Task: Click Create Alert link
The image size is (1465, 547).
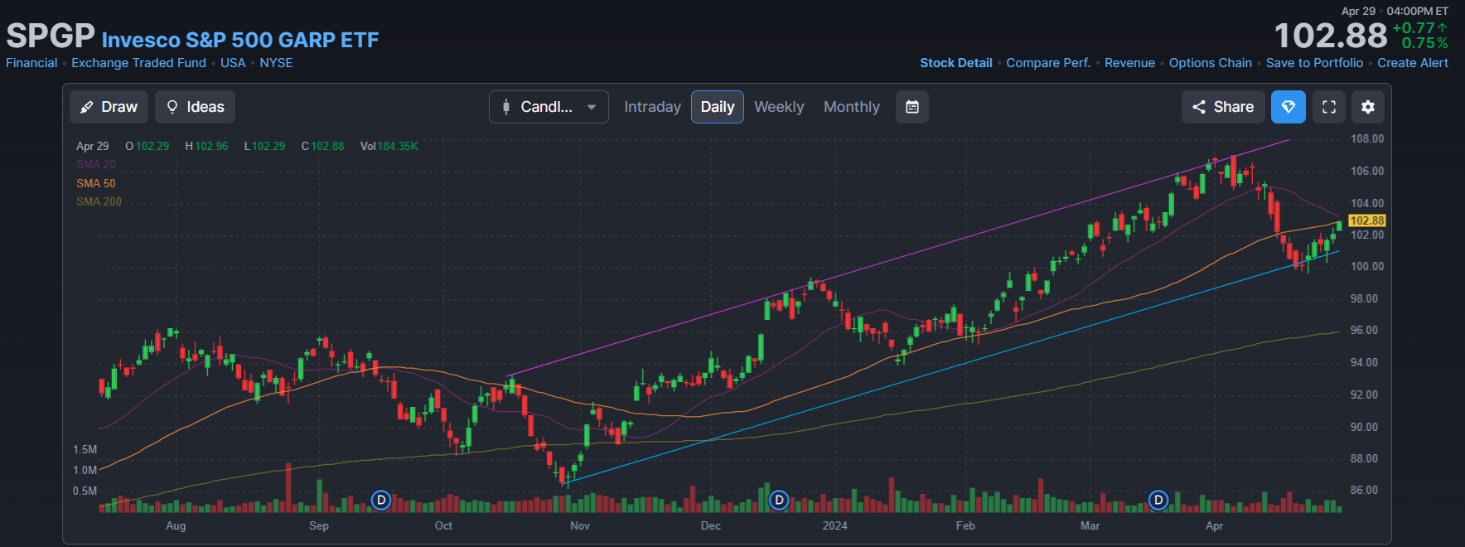Action: click(1413, 63)
